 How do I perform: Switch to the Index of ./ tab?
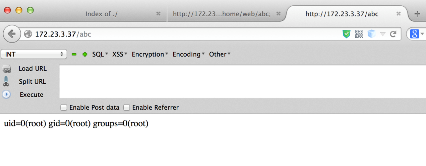[101, 14]
